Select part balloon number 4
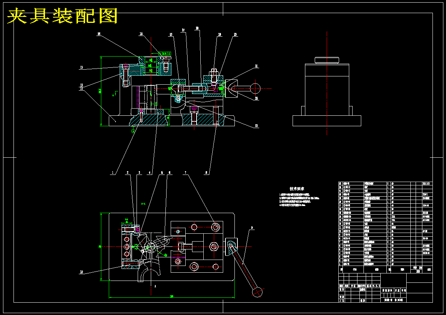The width and height of the screenshot is (446, 315). point(149,172)
